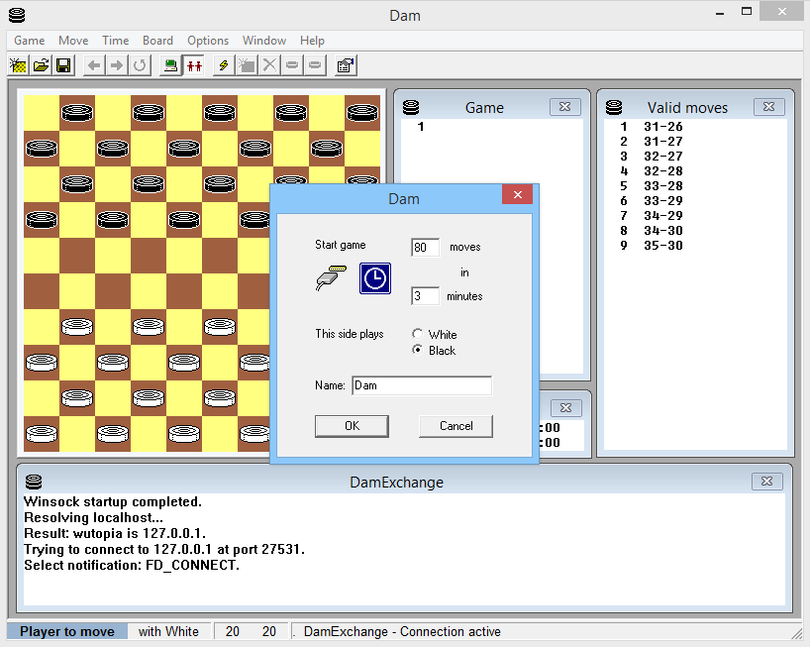Screen dimensions: 810x647
Task: Click OK in the Dam dialog
Action: [x=352, y=426]
